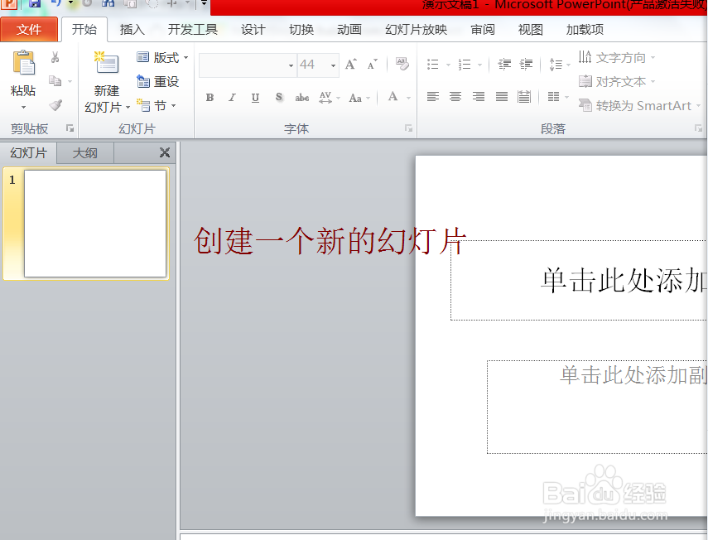This screenshot has width=708, height=540.
Task: Toggle Text Shadow formatting
Action: (278, 98)
